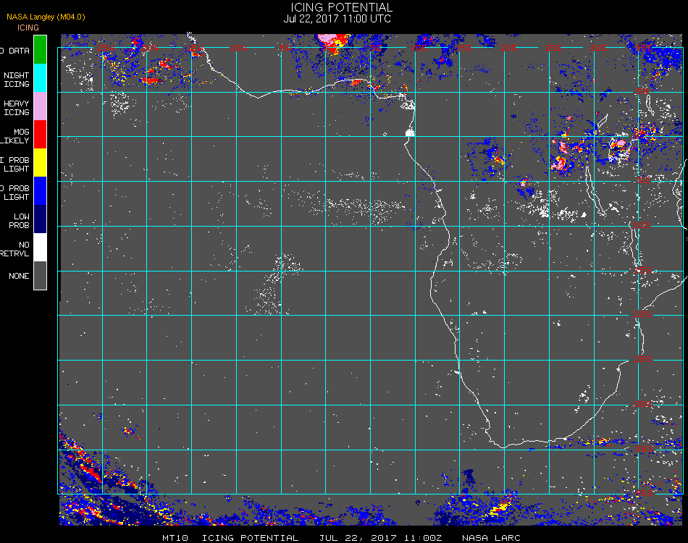Click the '5W' longitude label
This screenshot has width=688, height=543.
[285, 48]
